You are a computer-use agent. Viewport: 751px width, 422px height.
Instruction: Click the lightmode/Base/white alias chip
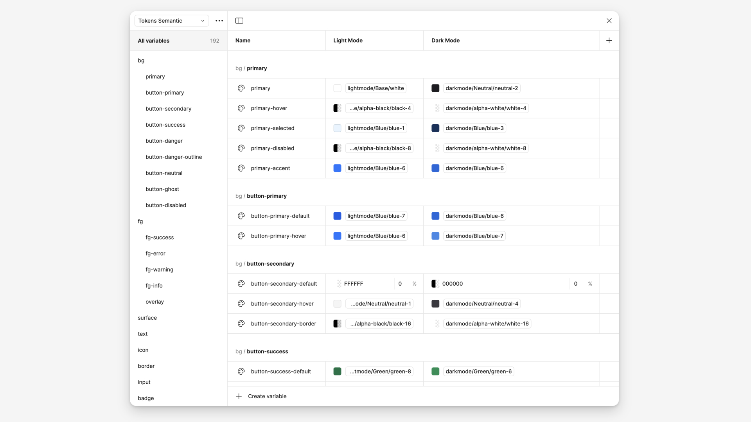click(x=375, y=88)
